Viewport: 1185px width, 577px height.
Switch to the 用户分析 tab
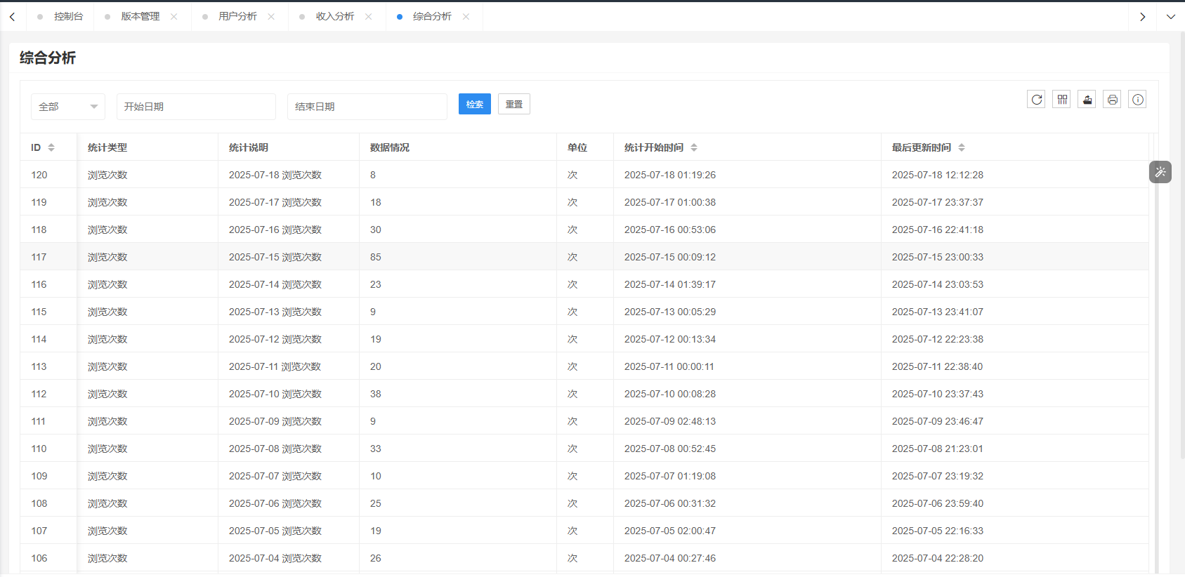pos(237,17)
